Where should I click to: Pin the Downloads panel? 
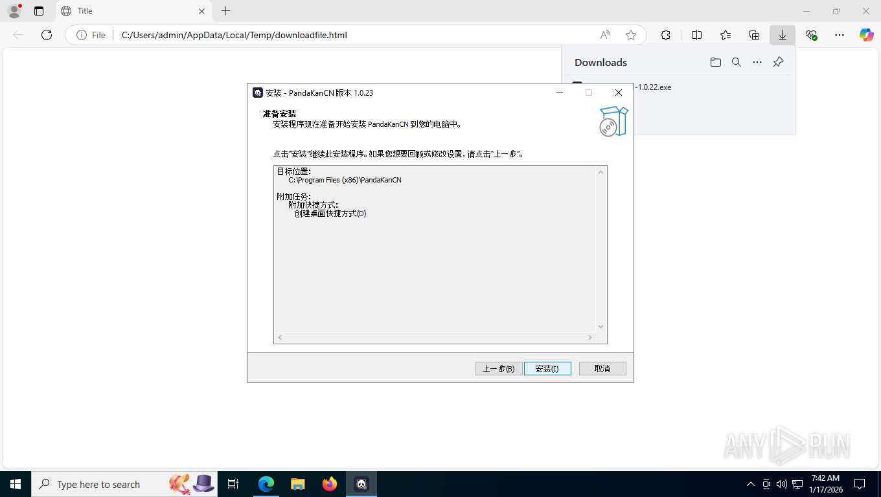pyautogui.click(x=778, y=62)
